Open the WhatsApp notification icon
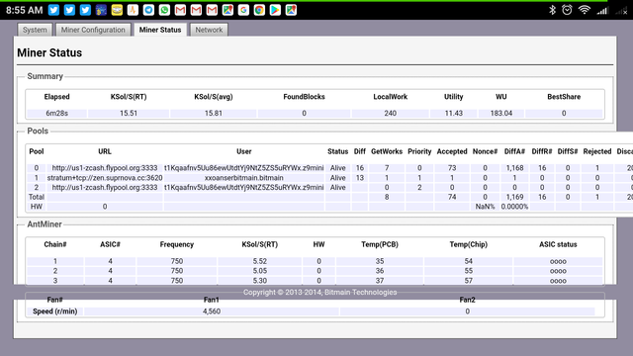 pyautogui.click(x=164, y=10)
